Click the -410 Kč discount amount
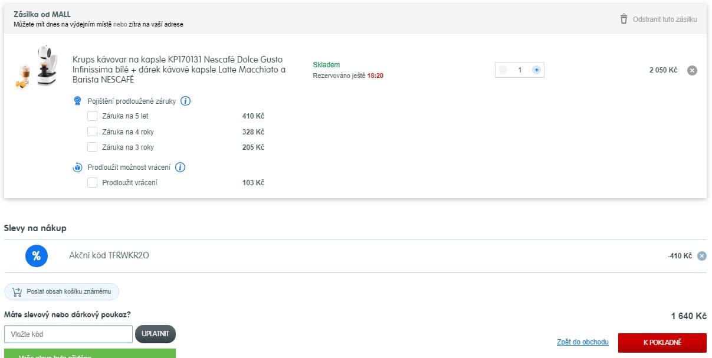 [x=680, y=256]
